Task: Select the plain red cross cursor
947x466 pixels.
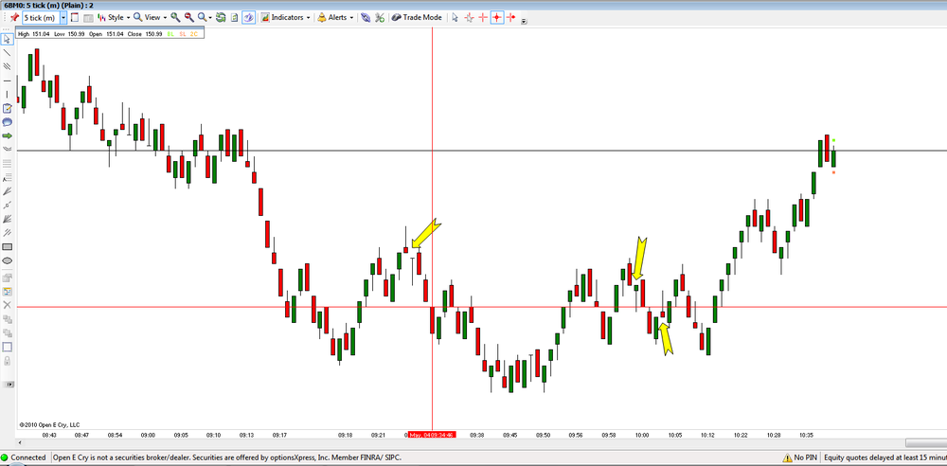Action: pyautogui.click(x=483, y=18)
